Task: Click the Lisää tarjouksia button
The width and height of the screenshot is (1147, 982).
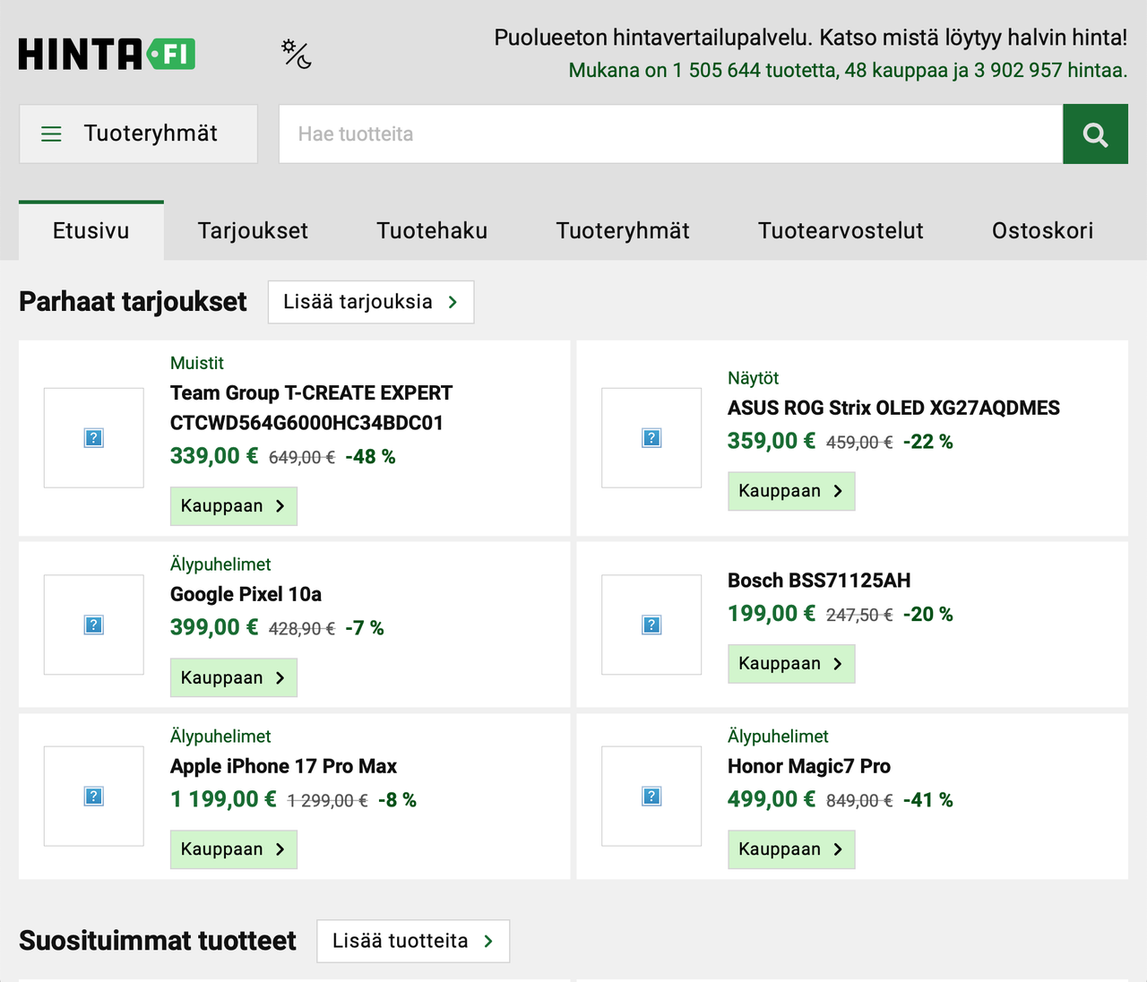Action: 371,302
